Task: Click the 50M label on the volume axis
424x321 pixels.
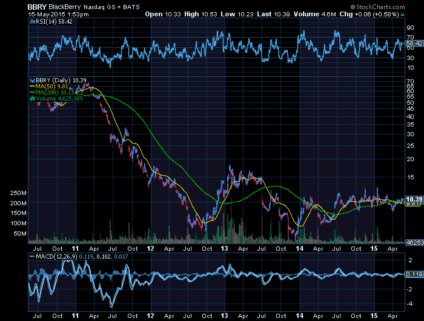Action: click(x=20, y=233)
